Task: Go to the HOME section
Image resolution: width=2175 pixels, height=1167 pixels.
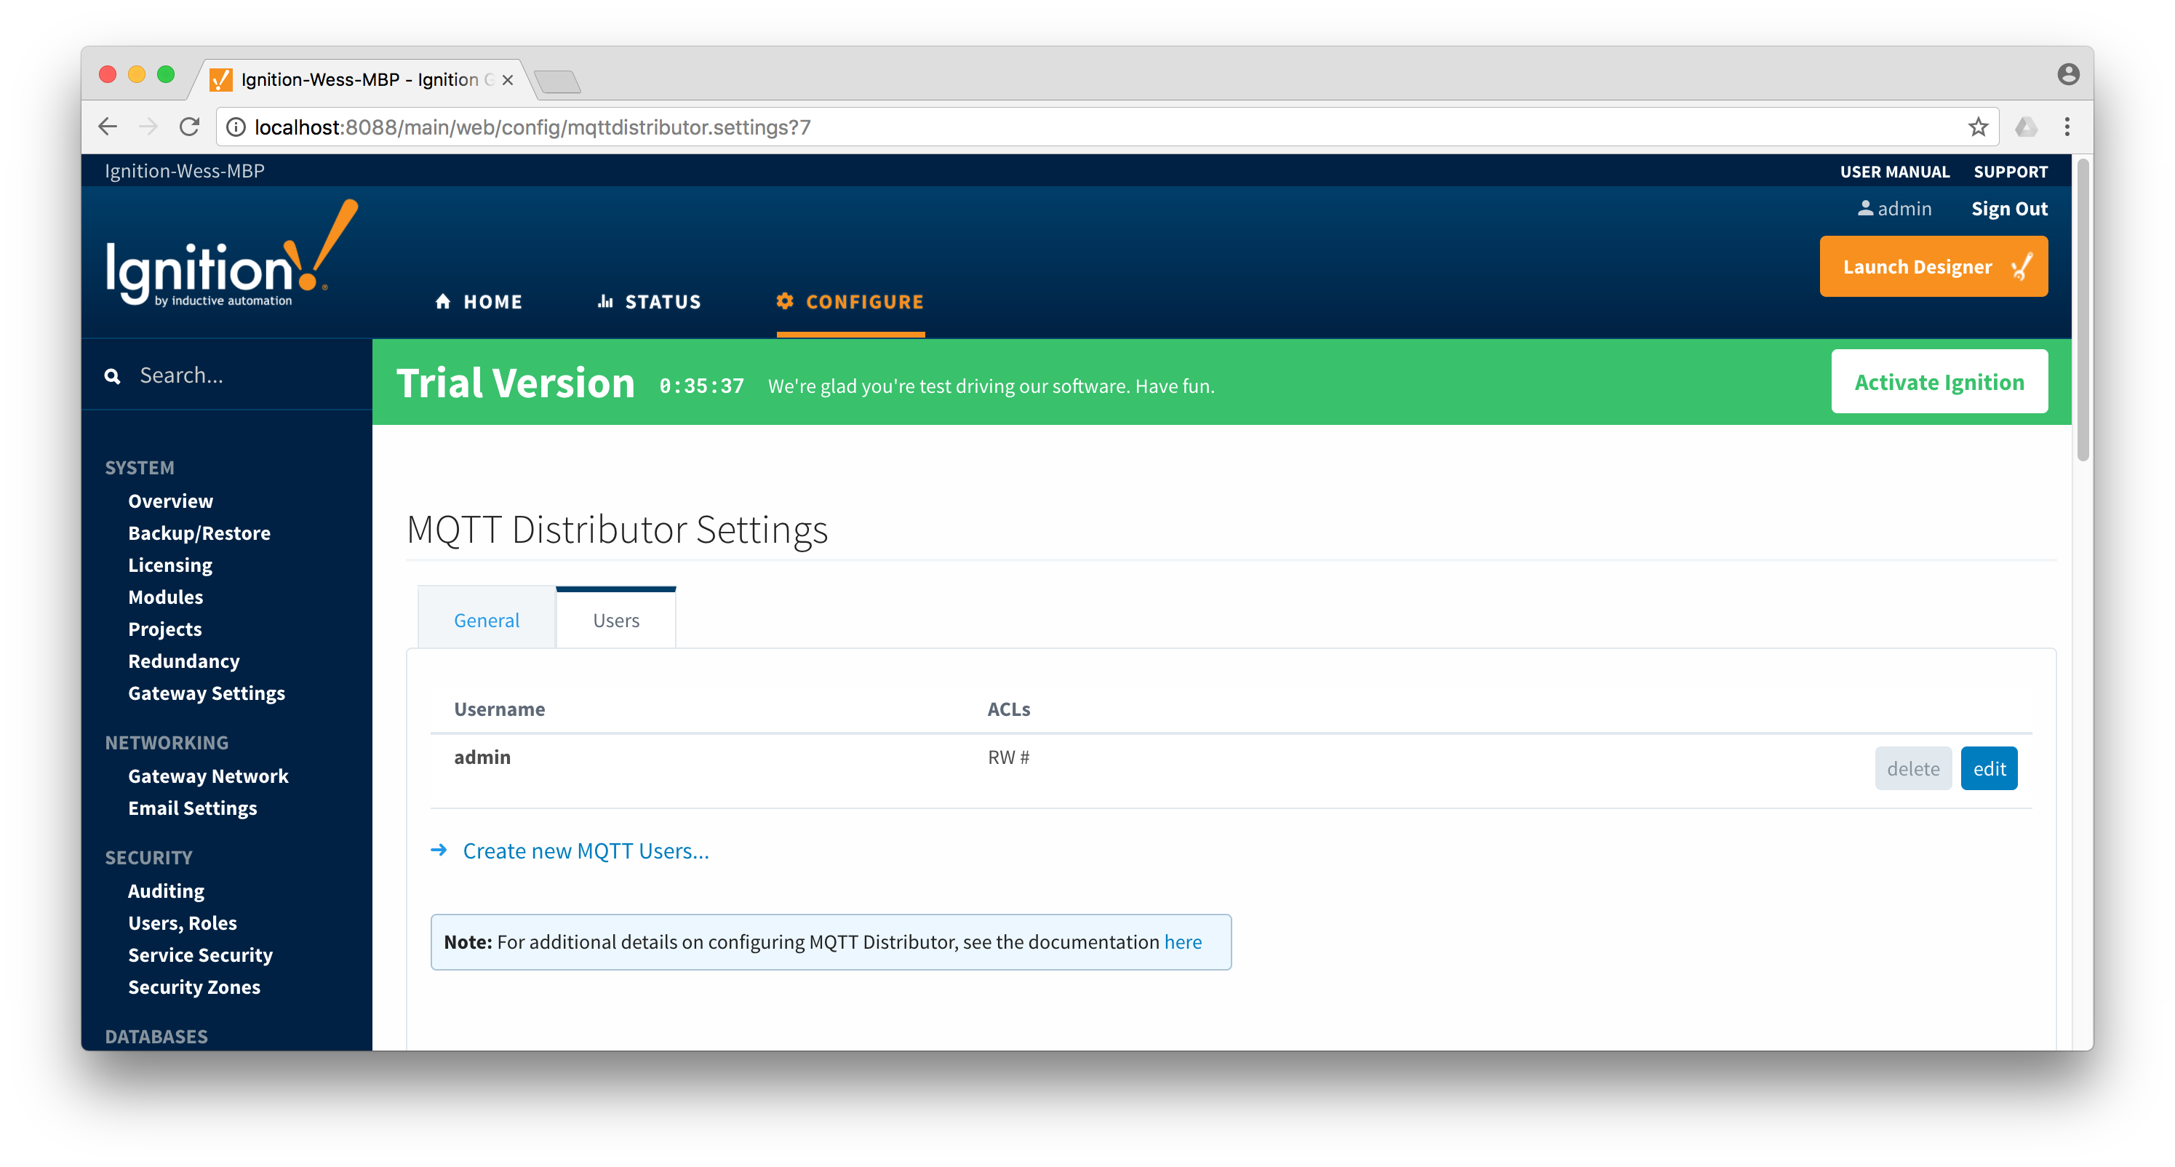Action: click(x=479, y=301)
